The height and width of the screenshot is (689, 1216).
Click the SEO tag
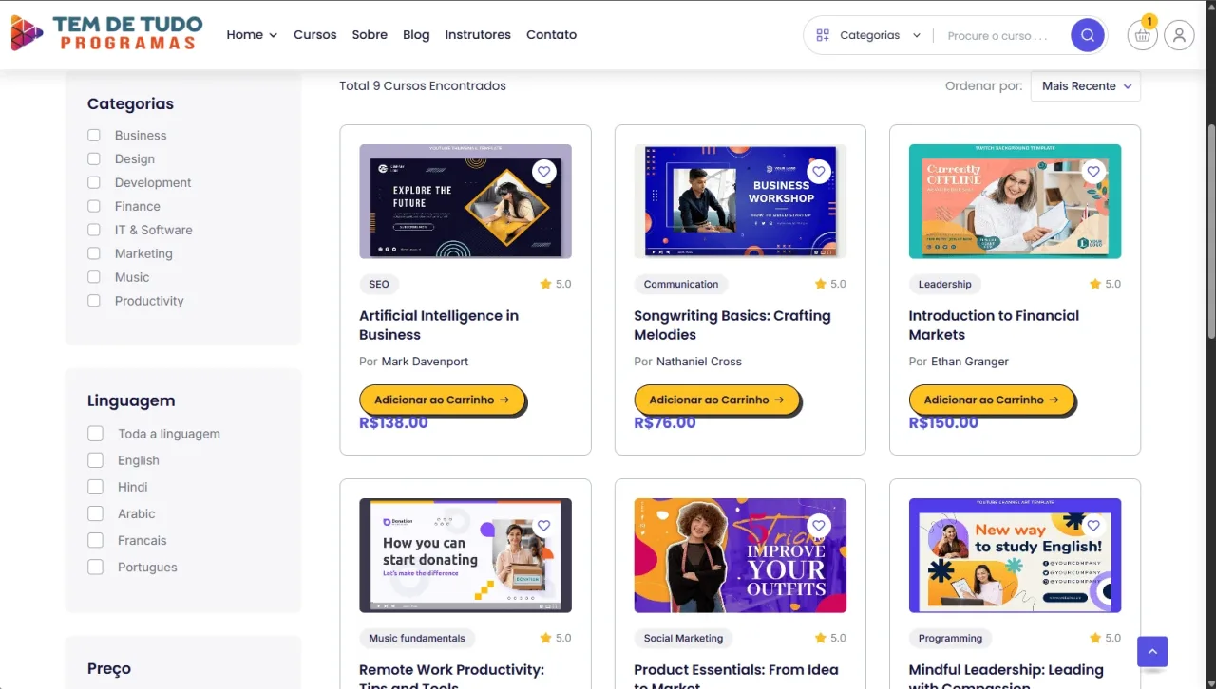coord(379,284)
